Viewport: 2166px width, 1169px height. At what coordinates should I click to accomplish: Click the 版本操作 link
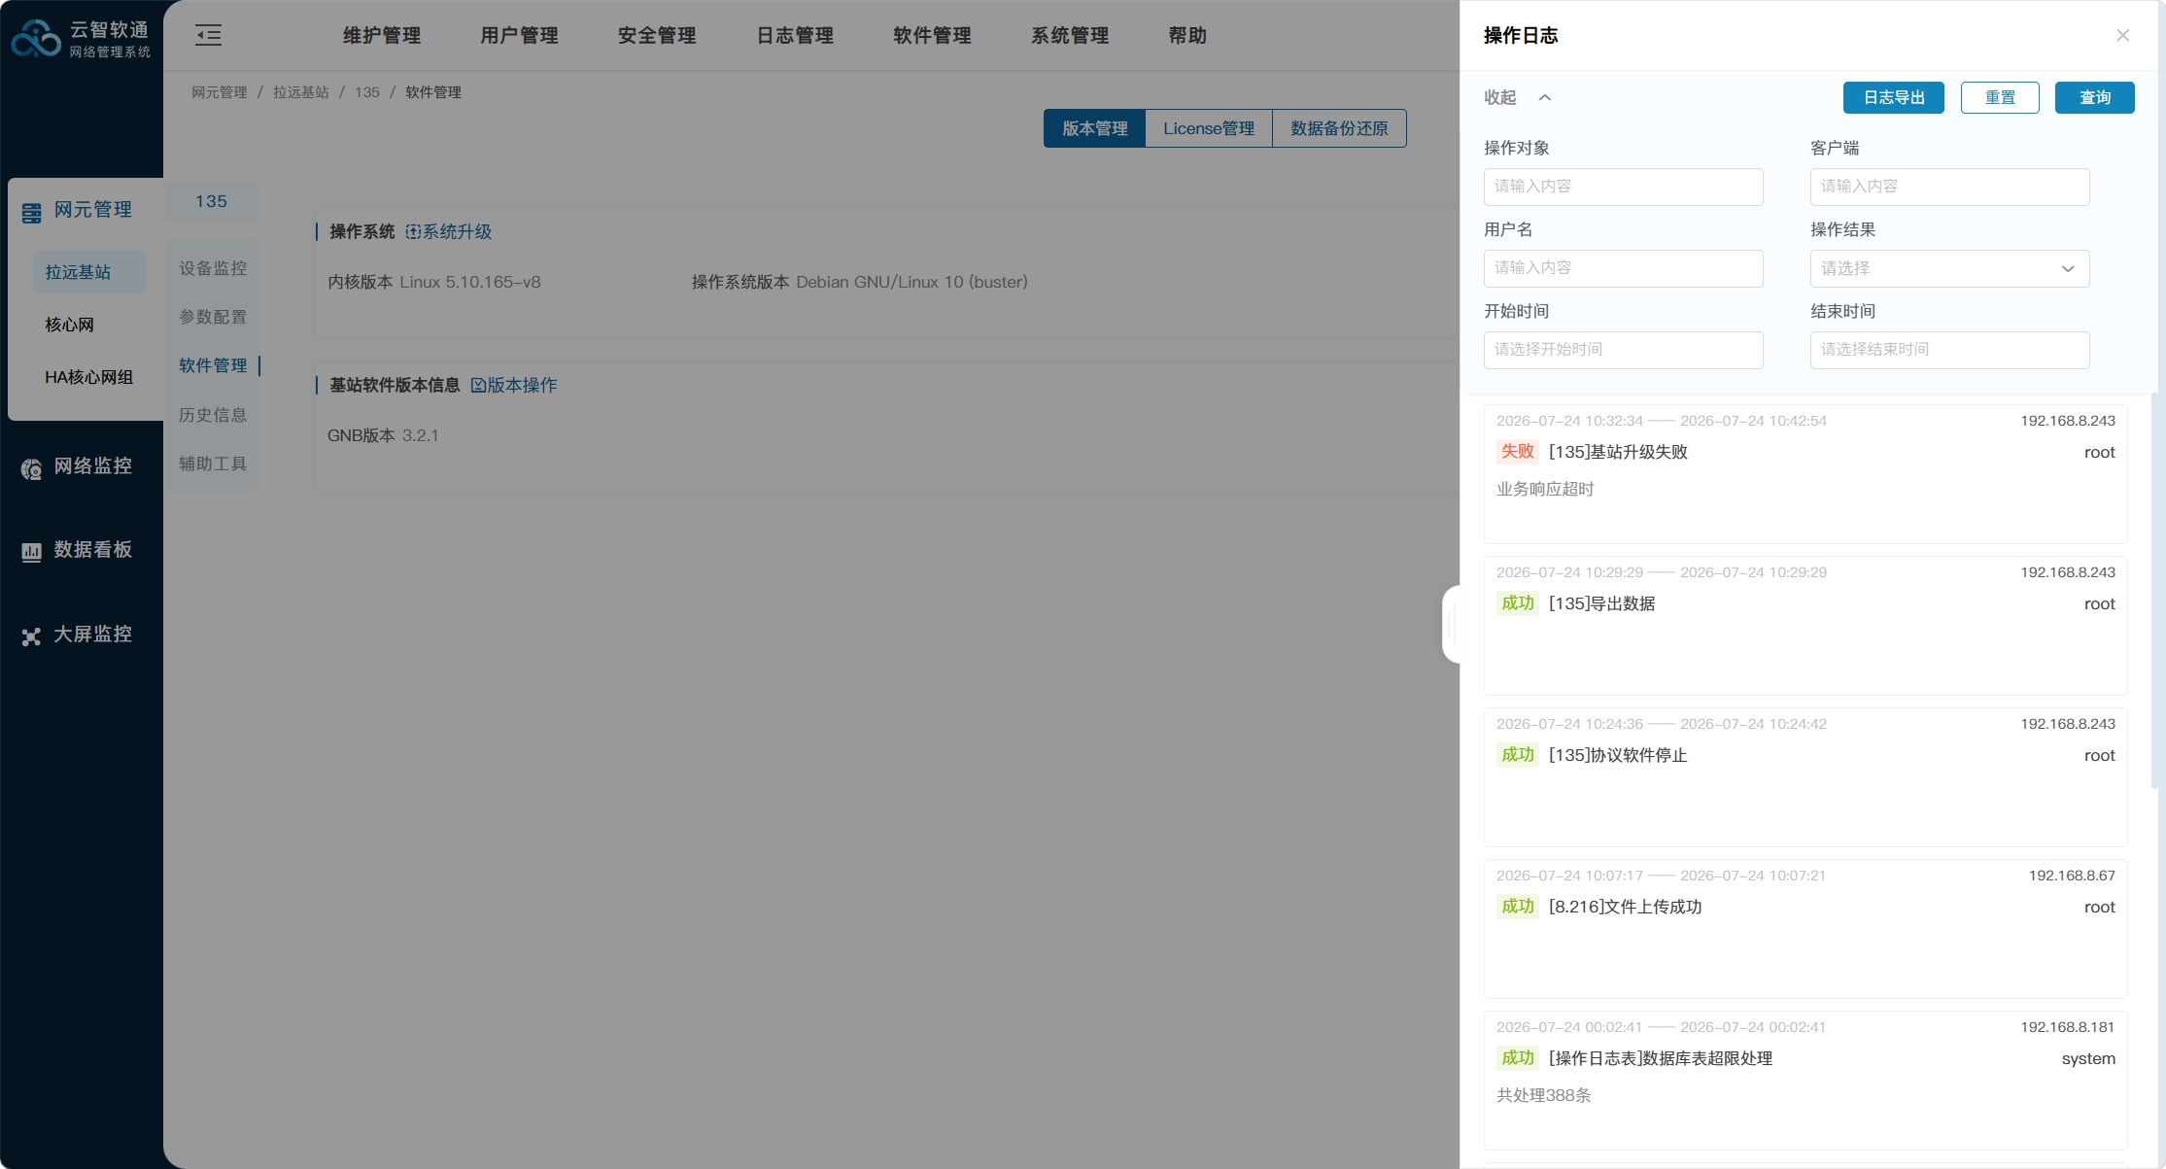(522, 386)
